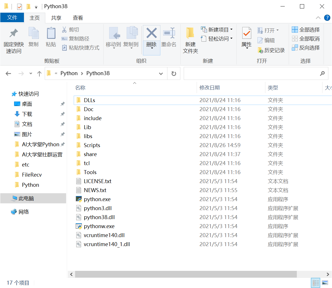Click Invert selection (反向选择)
The width and height of the screenshot is (332, 288).
point(306,48)
